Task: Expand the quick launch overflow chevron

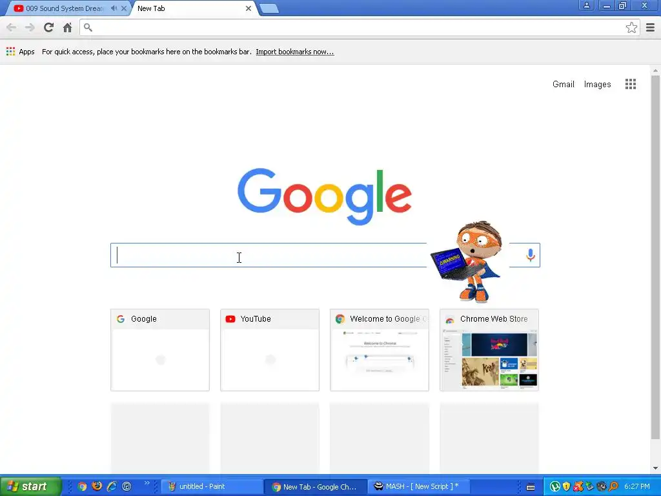Action: (147, 483)
